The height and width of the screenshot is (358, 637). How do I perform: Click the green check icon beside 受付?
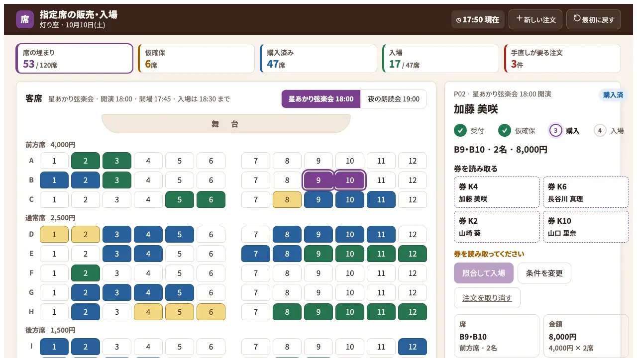click(460, 130)
